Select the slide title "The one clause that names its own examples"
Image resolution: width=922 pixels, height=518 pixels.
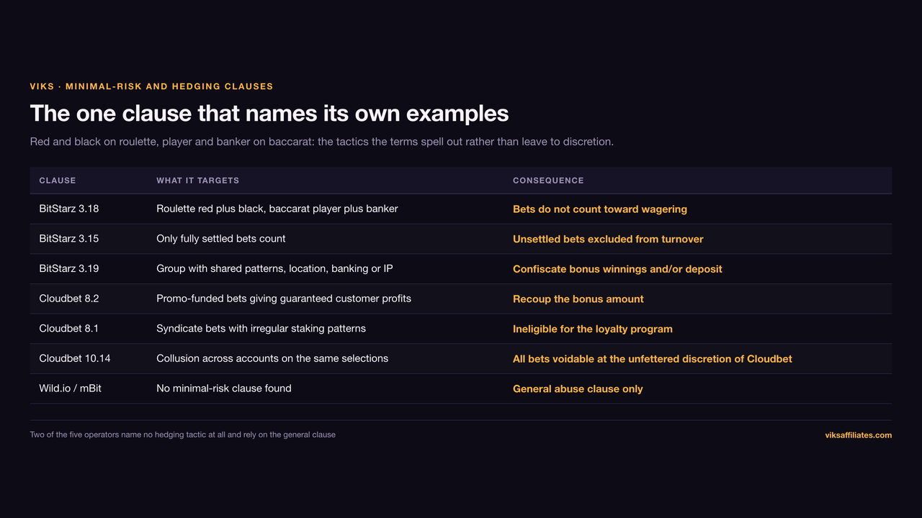point(269,113)
